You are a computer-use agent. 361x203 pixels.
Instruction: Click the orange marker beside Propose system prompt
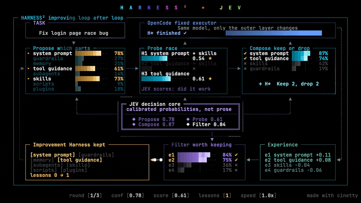pos(29,53)
